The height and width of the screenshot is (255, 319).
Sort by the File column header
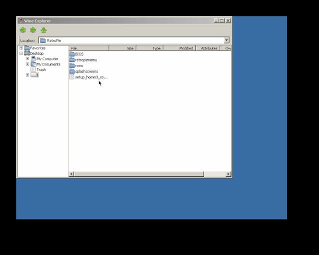(88, 48)
